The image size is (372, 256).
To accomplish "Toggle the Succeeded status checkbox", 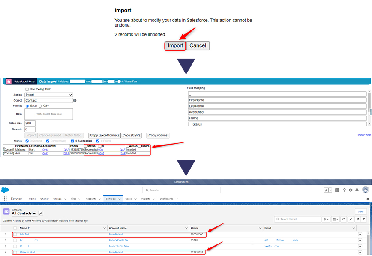I will 72,141.
